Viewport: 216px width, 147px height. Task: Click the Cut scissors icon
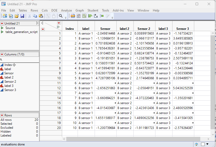(29, 16)
